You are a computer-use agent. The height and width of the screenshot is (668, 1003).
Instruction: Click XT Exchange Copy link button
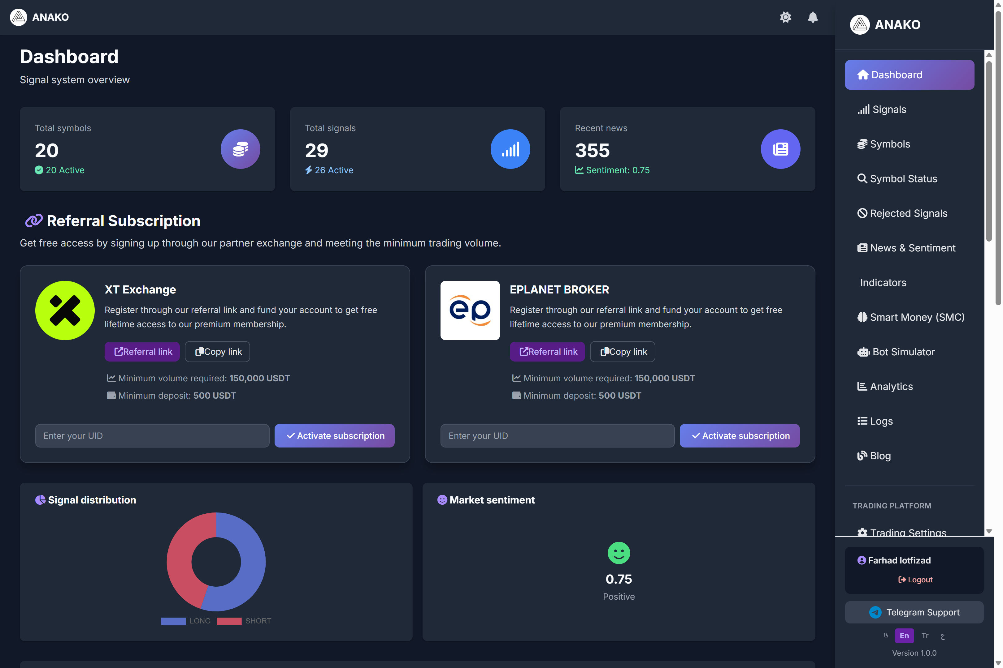tap(218, 351)
